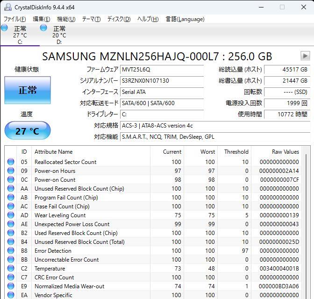Click status icon for Unused Reserved Block Count (Total)
Screen dimensions: 314x299
pos(11,242)
